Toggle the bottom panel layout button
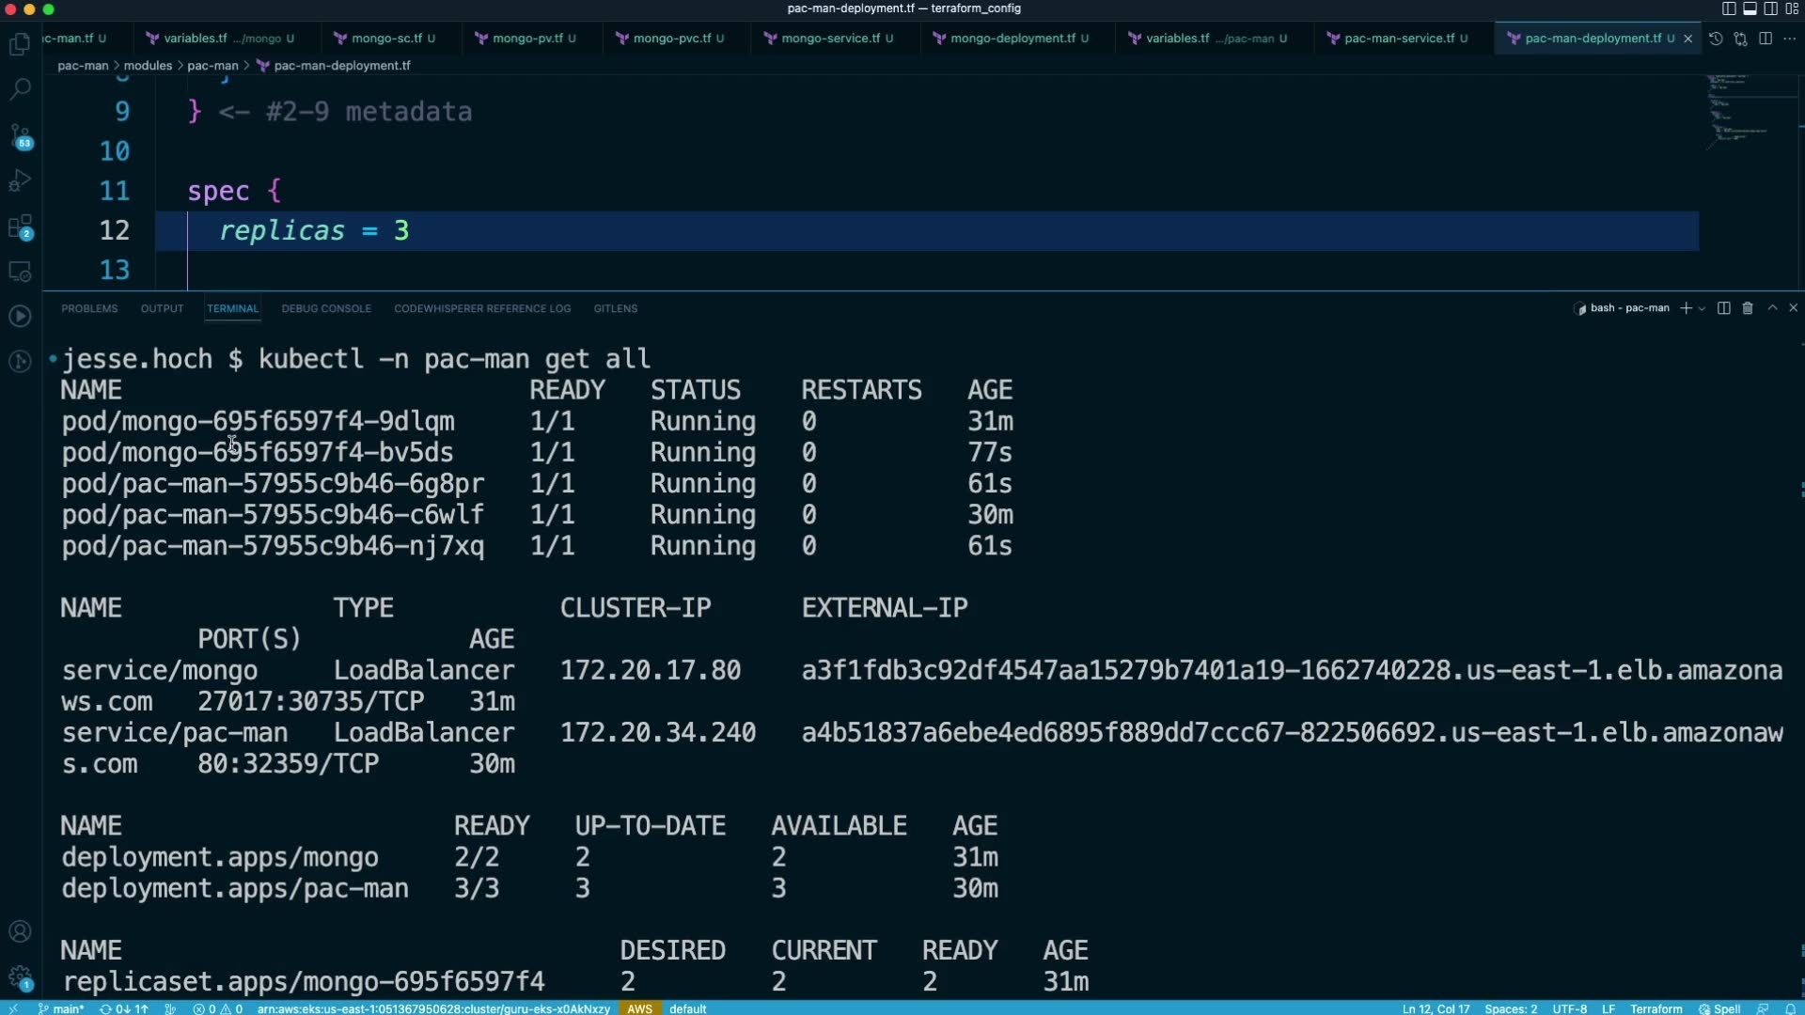The image size is (1805, 1015). (x=1750, y=8)
